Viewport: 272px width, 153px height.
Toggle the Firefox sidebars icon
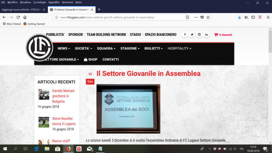253,17
